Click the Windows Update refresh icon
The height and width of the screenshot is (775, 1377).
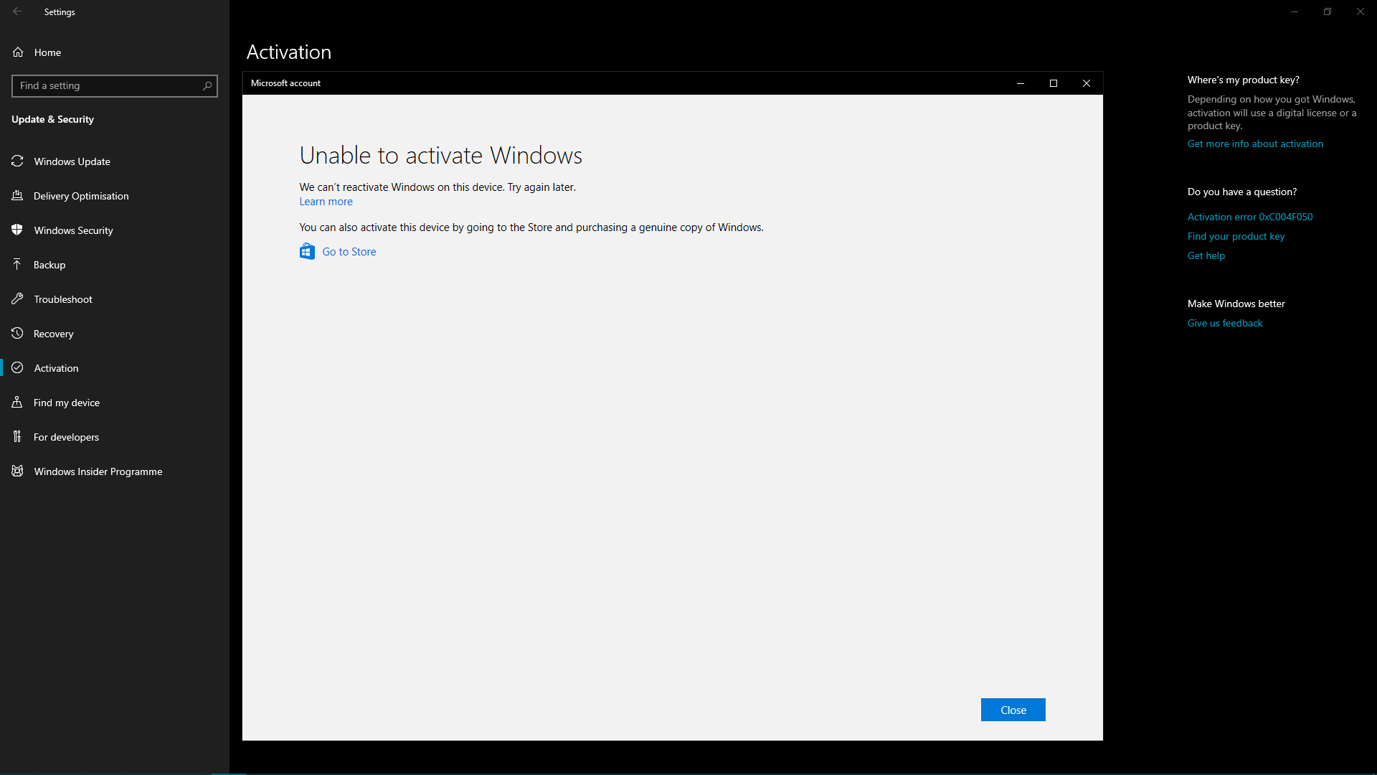pos(18,161)
